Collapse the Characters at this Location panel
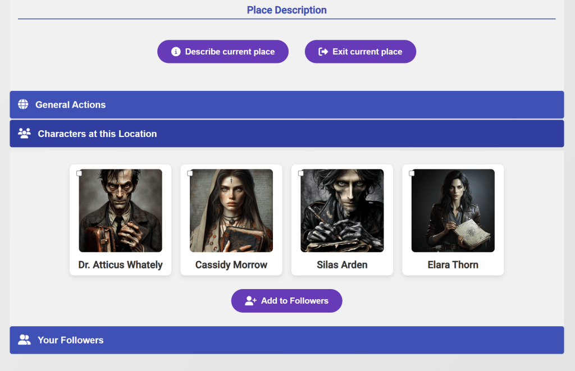 click(x=286, y=134)
